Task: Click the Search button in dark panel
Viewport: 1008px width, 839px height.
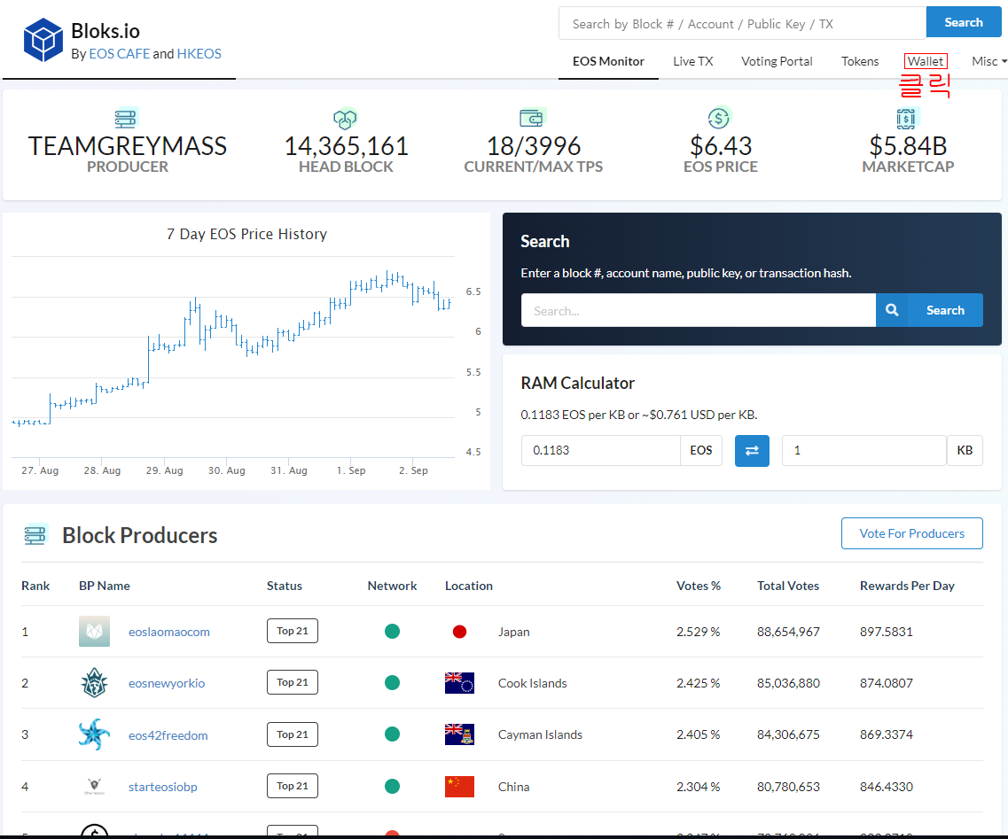Action: (945, 310)
